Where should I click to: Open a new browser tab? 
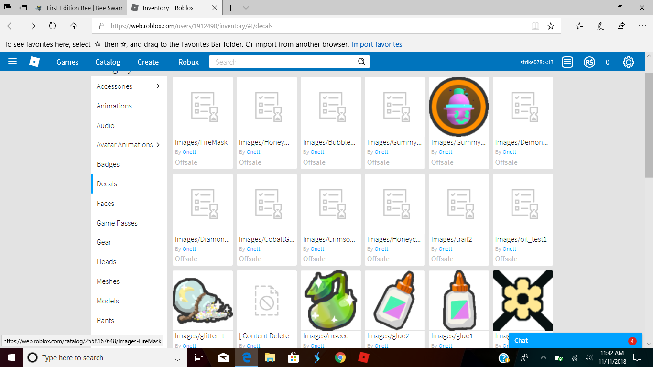point(231,8)
